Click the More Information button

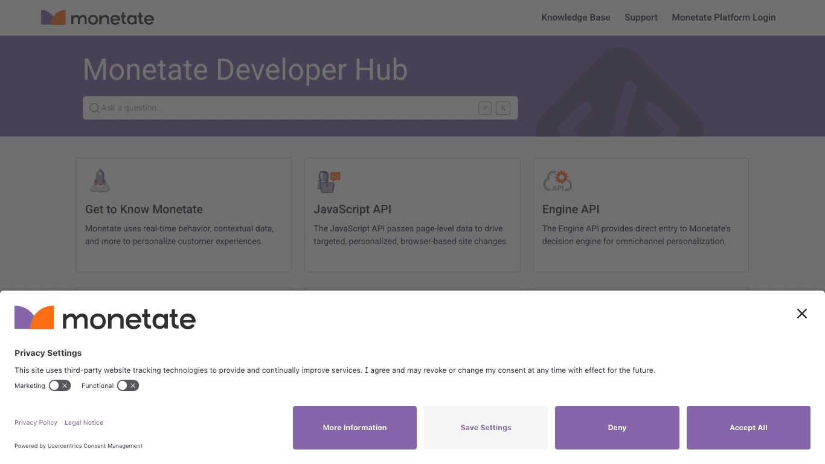355,427
